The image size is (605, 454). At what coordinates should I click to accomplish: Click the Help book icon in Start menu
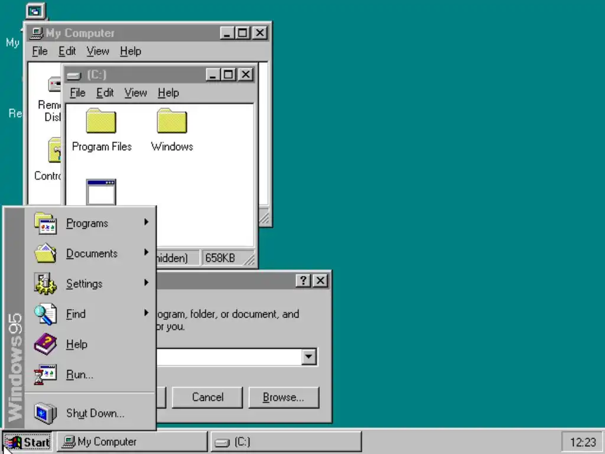pyautogui.click(x=45, y=344)
